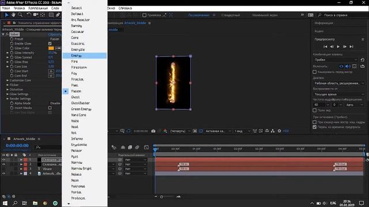Select the Selection arrow tool
This screenshot has width=369, height=207.
tap(7, 15)
